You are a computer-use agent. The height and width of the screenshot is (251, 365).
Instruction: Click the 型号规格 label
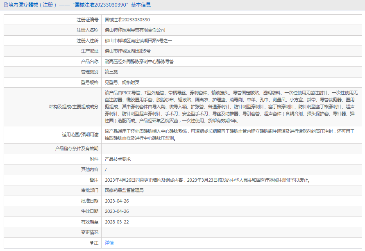click(x=90, y=82)
